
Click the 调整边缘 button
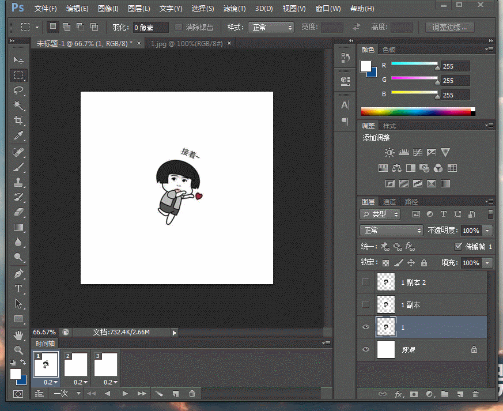pos(450,27)
